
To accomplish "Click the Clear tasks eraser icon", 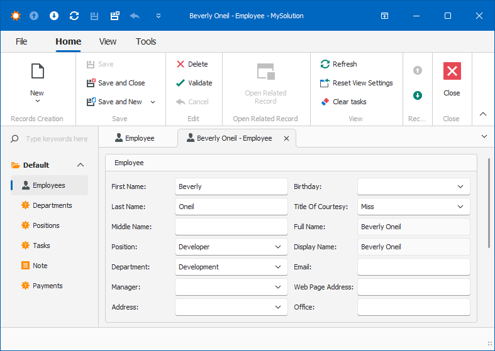I will [x=325, y=102].
